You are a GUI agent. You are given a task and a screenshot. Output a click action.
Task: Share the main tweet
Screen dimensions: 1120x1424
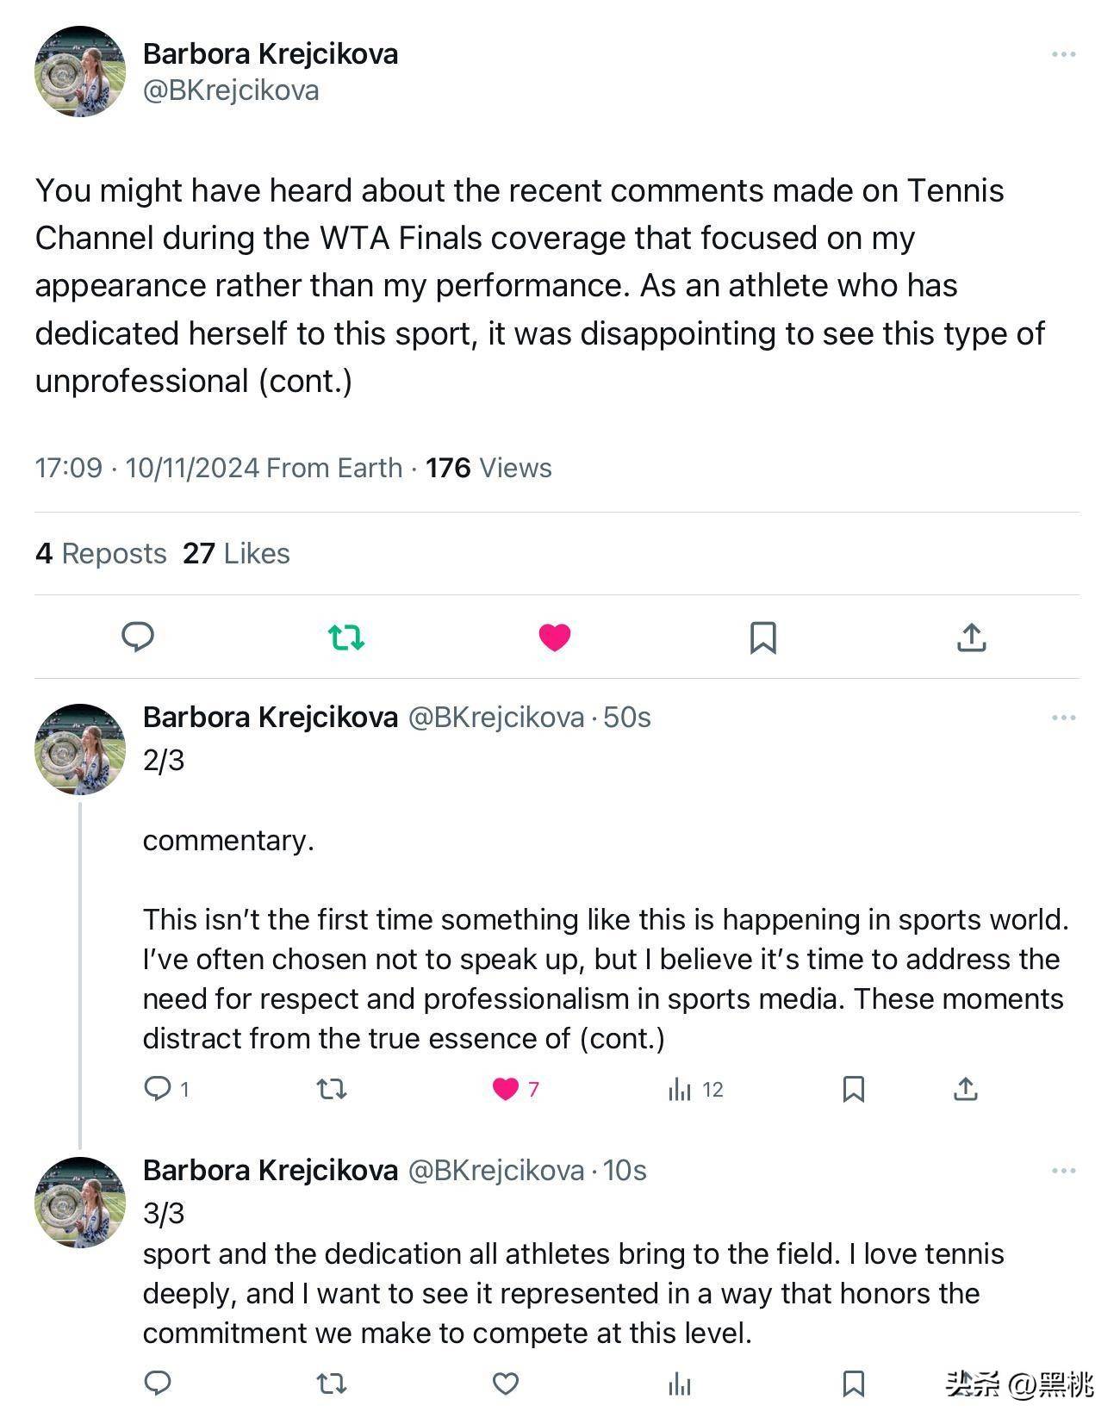tap(971, 637)
